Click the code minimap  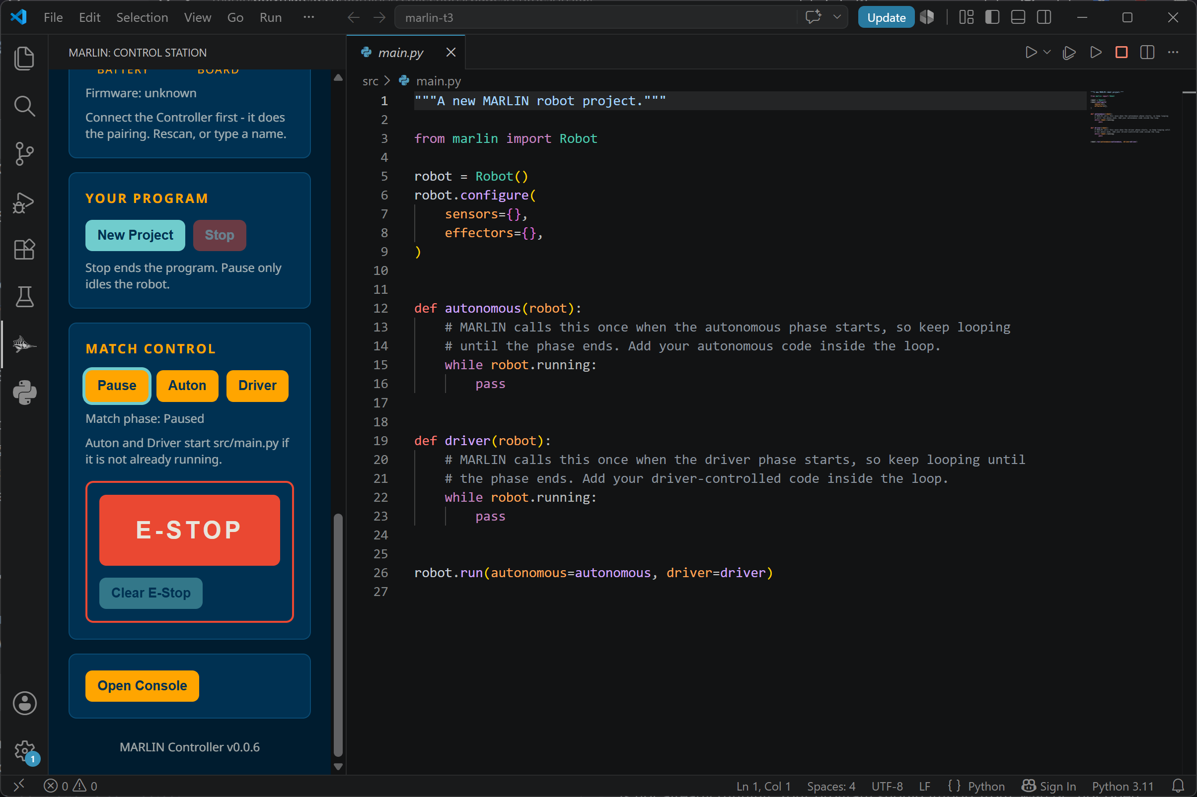pos(1130,118)
